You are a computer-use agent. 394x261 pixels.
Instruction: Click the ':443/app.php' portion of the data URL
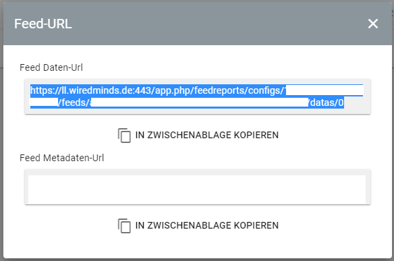pyautogui.click(x=163, y=90)
